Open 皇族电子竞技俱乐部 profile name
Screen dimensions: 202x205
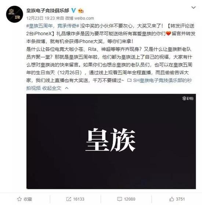pyautogui.click(x=47, y=10)
